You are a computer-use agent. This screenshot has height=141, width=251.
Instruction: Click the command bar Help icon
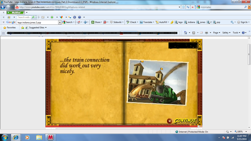pyautogui.click(x=243, y=33)
